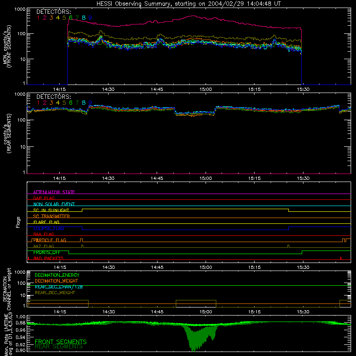Click the ECLIPSE FLAG label

(x=49, y=228)
